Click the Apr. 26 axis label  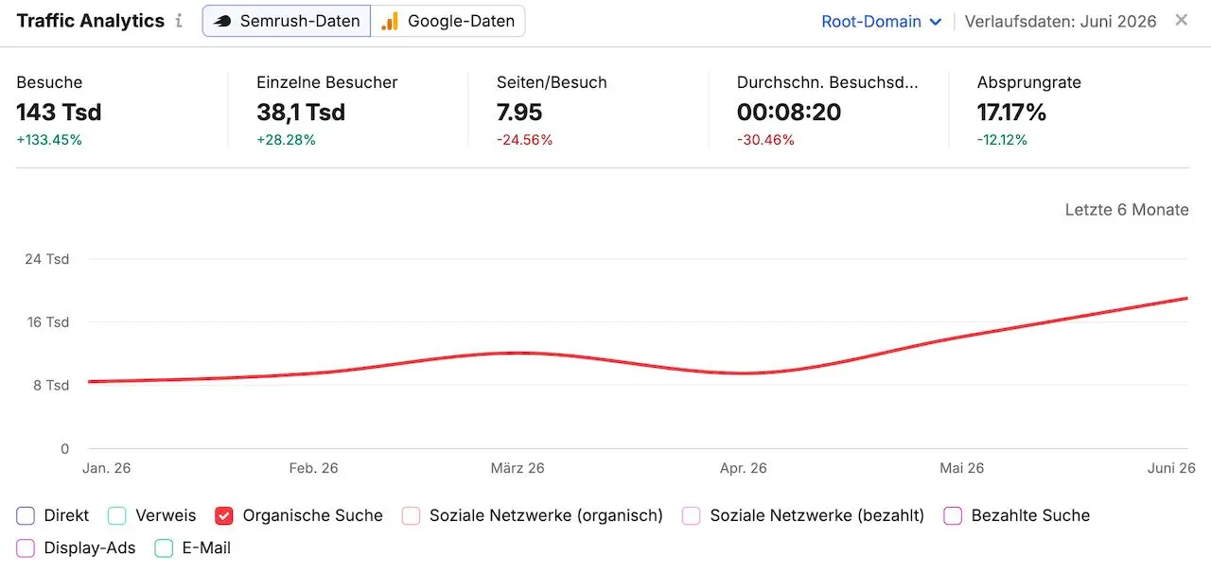click(x=744, y=468)
